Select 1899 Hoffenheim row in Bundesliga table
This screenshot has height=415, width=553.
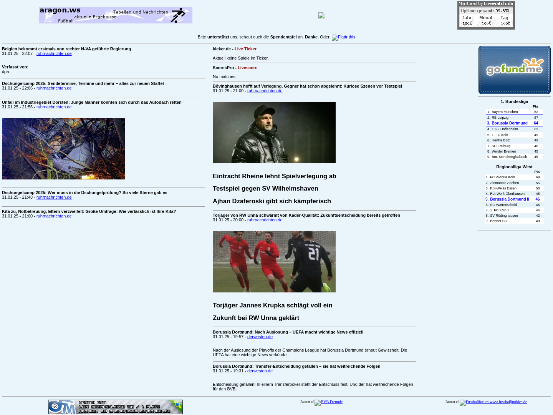coord(514,129)
